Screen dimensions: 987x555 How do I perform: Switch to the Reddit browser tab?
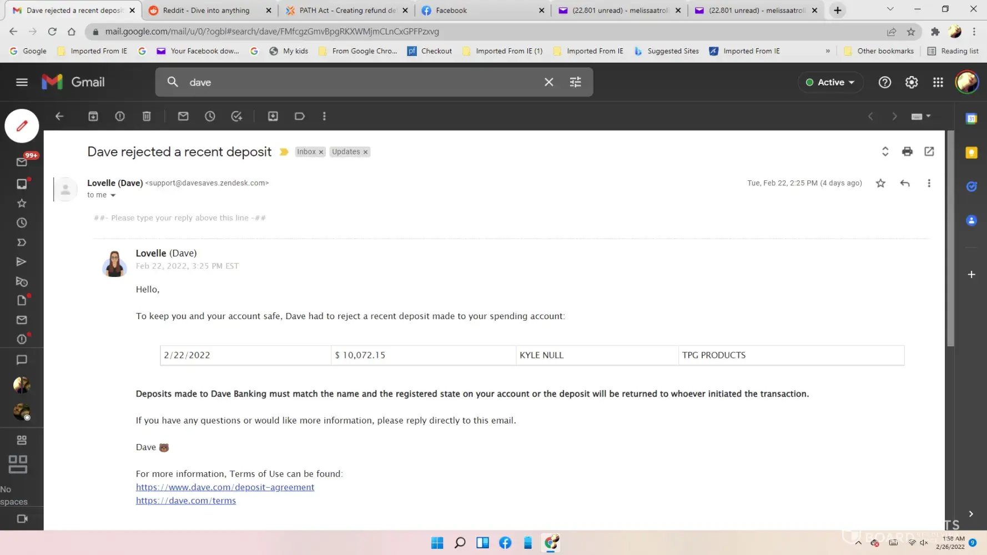pyautogui.click(x=206, y=10)
